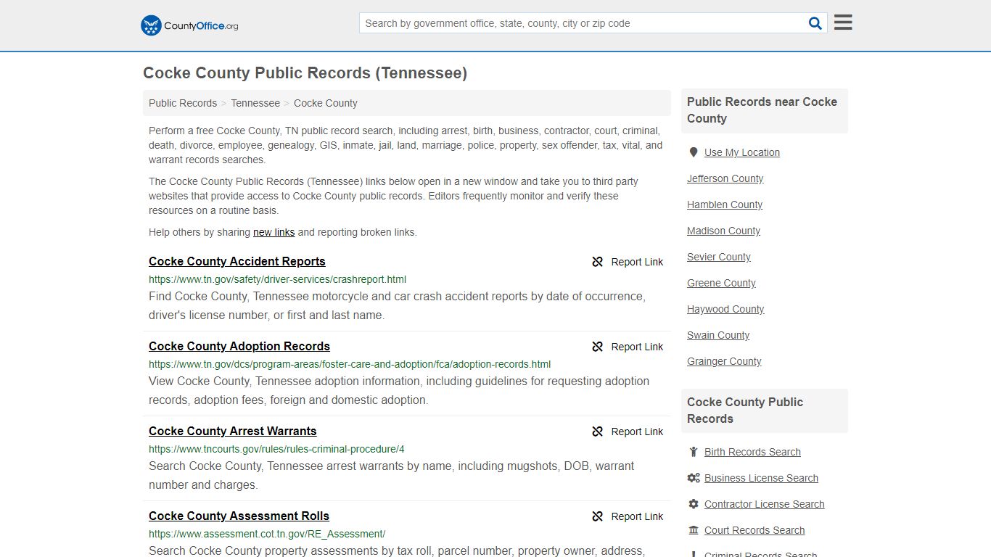Image resolution: width=991 pixels, height=557 pixels.
Task: Open Cocke County Assessment Rolls
Action: tap(239, 516)
